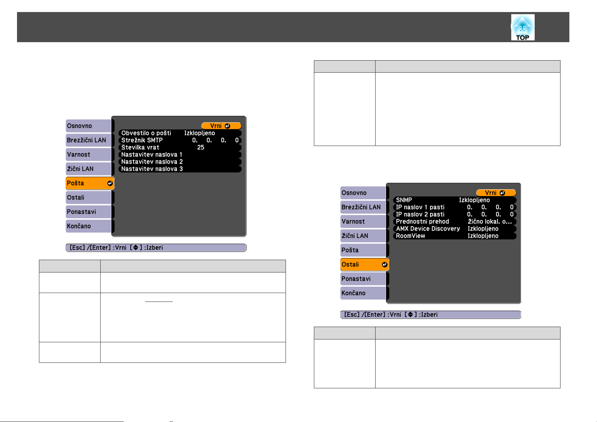Select the AMX Device Discovery row
597x422 pixels.
pos(455,229)
